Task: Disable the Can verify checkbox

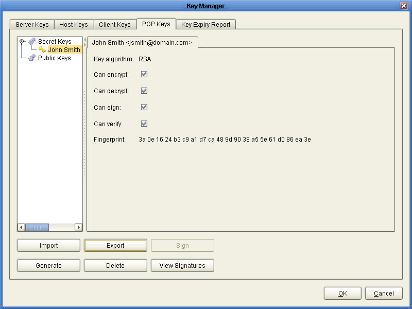Action: click(x=144, y=124)
